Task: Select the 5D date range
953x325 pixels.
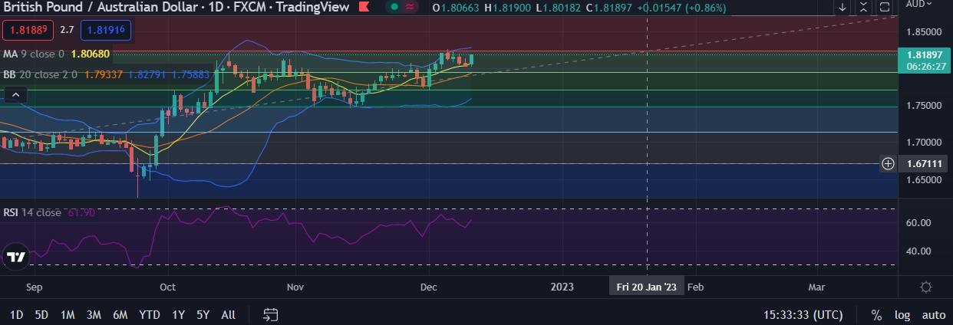Action: [42, 315]
